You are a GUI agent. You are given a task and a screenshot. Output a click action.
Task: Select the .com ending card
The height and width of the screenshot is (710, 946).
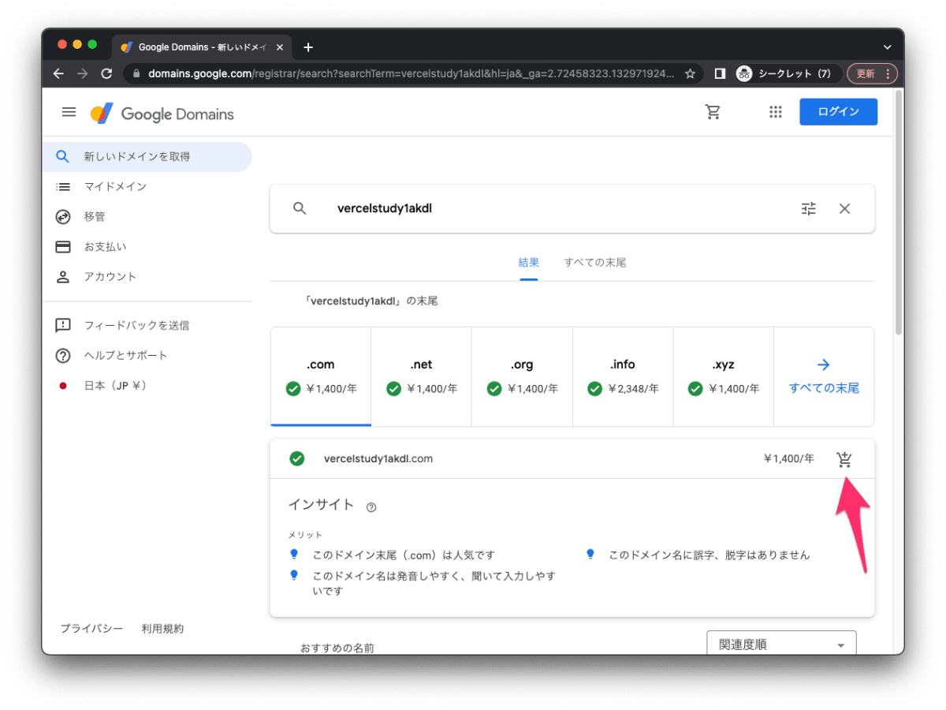coord(321,376)
